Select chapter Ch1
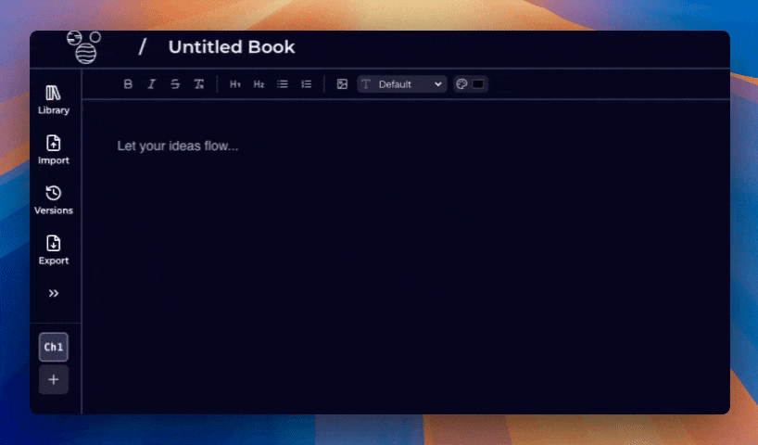758x445 pixels. click(54, 347)
